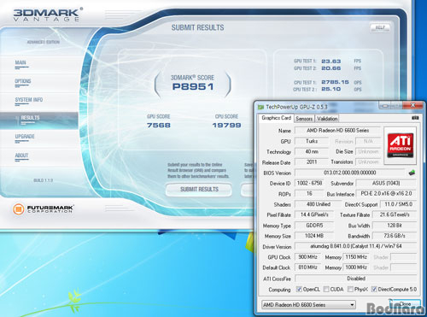The width and height of the screenshot is (427, 317).
Task: Click the SUBMIT RESULTS button
Action: coord(199,190)
